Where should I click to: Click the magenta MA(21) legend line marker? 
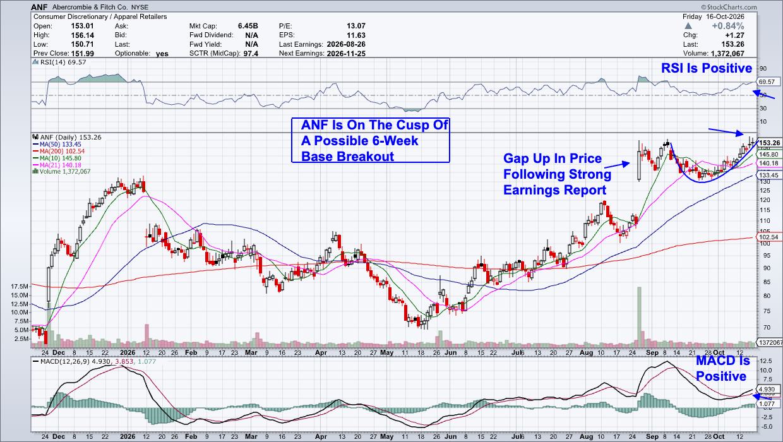(x=34, y=166)
